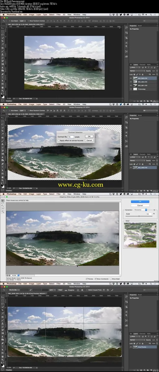Enable the Show Mesh checkbox
This screenshot has width=159, height=372.
pos(111,279)
